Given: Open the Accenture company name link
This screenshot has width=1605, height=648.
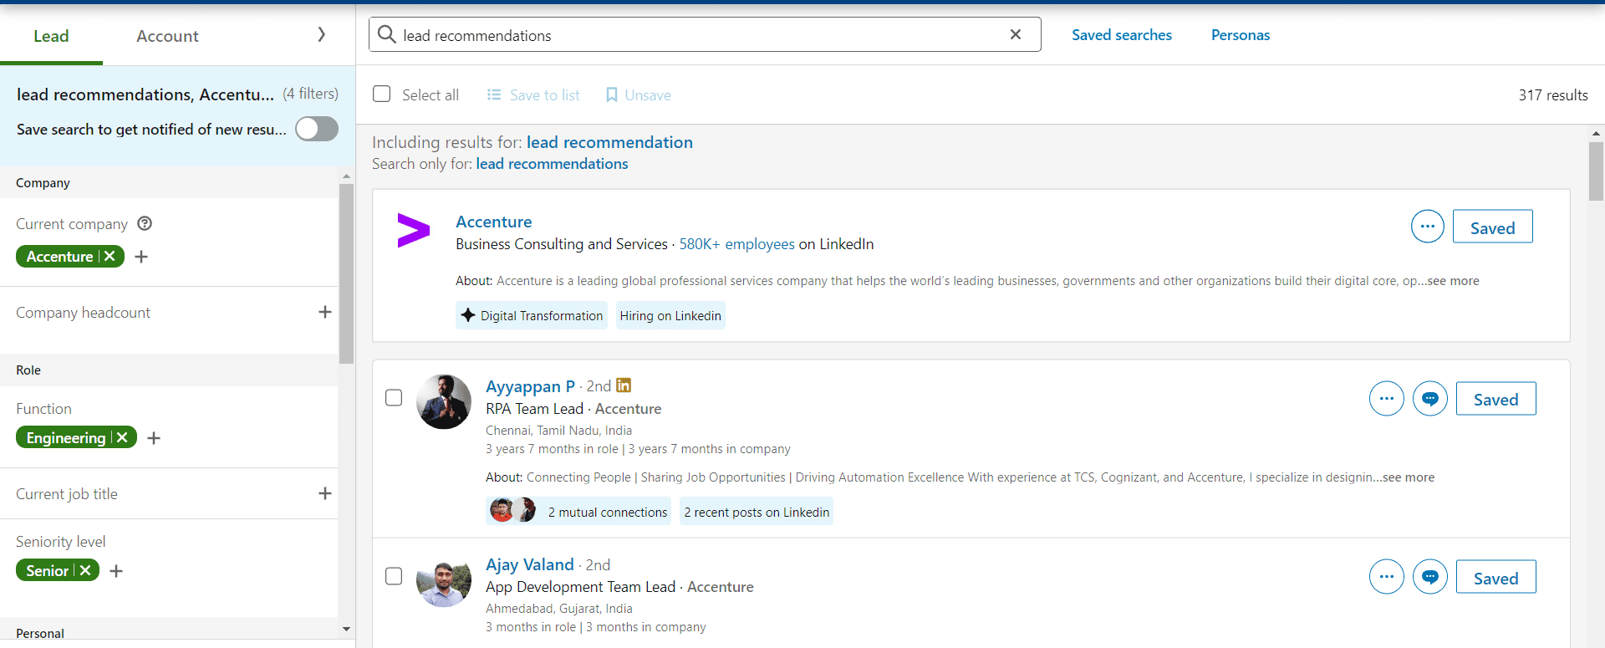Looking at the screenshot, I should [494, 222].
